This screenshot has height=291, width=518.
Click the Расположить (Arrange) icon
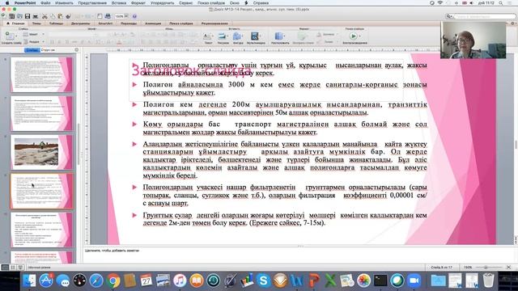pyautogui.click(x=278, y=36)
